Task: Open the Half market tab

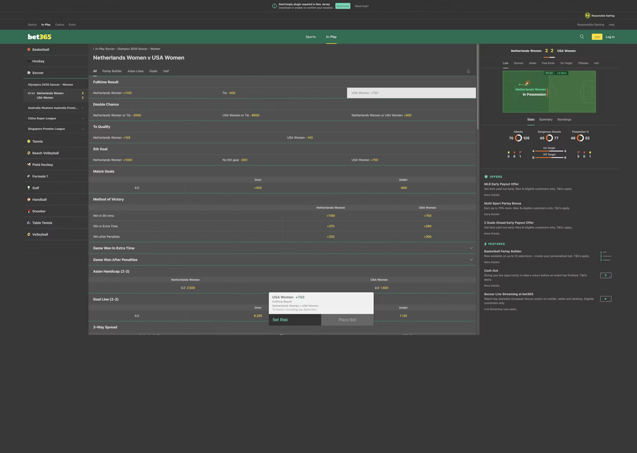Action: (x=166, y=71)
